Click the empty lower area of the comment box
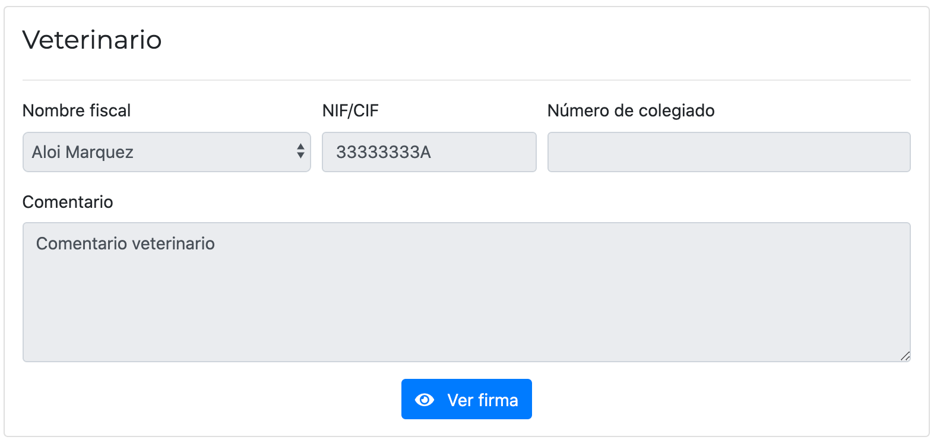 [x=467, y=315]
